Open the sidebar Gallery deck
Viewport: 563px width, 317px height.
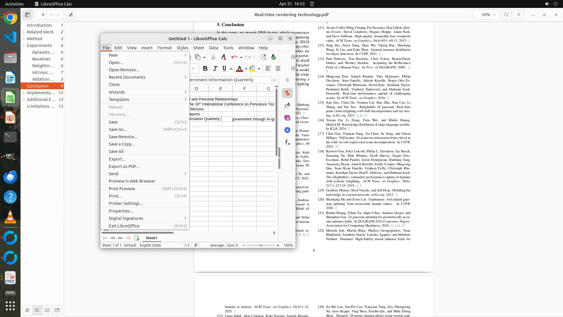tap(287, 118)
